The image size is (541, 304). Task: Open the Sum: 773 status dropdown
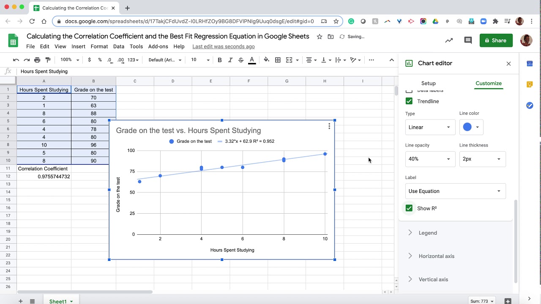click(482, 301)
